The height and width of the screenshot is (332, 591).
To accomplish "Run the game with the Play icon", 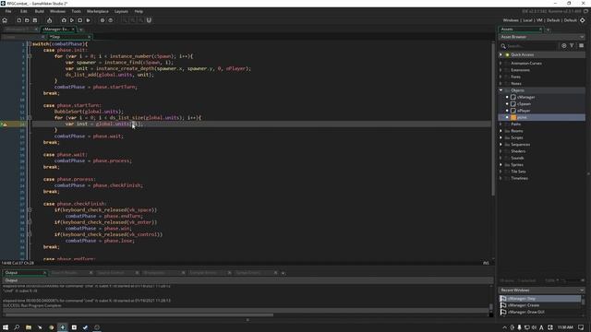I will click(72, 20).
